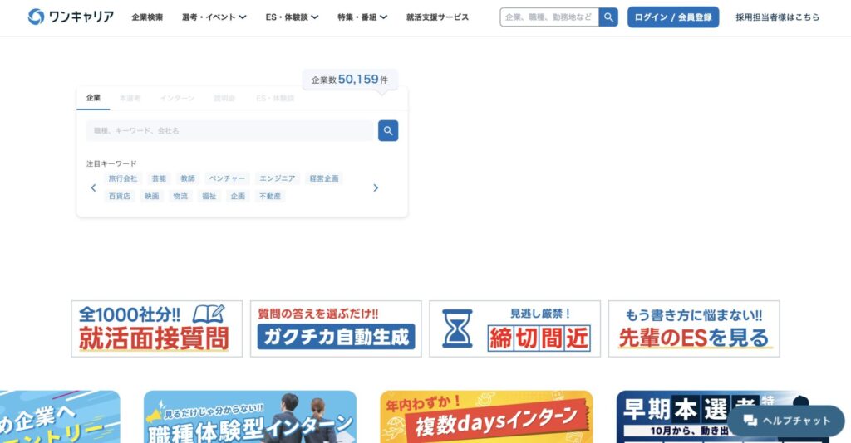Expand the ES・体験談 dropdown menu

tap(292, 17)
